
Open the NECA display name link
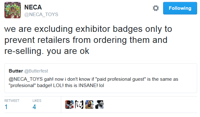33,7
